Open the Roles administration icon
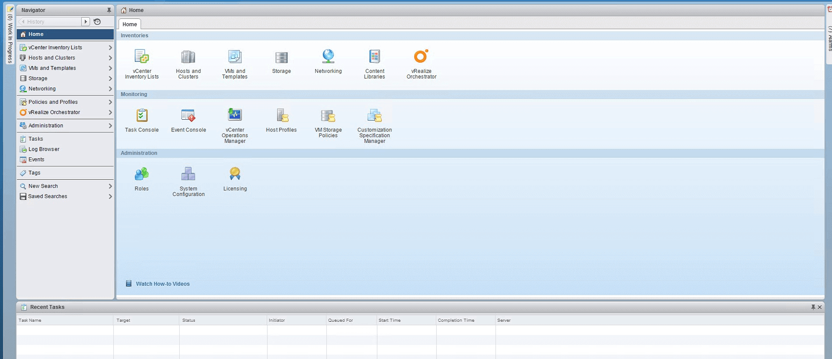 tap(141, 174)
